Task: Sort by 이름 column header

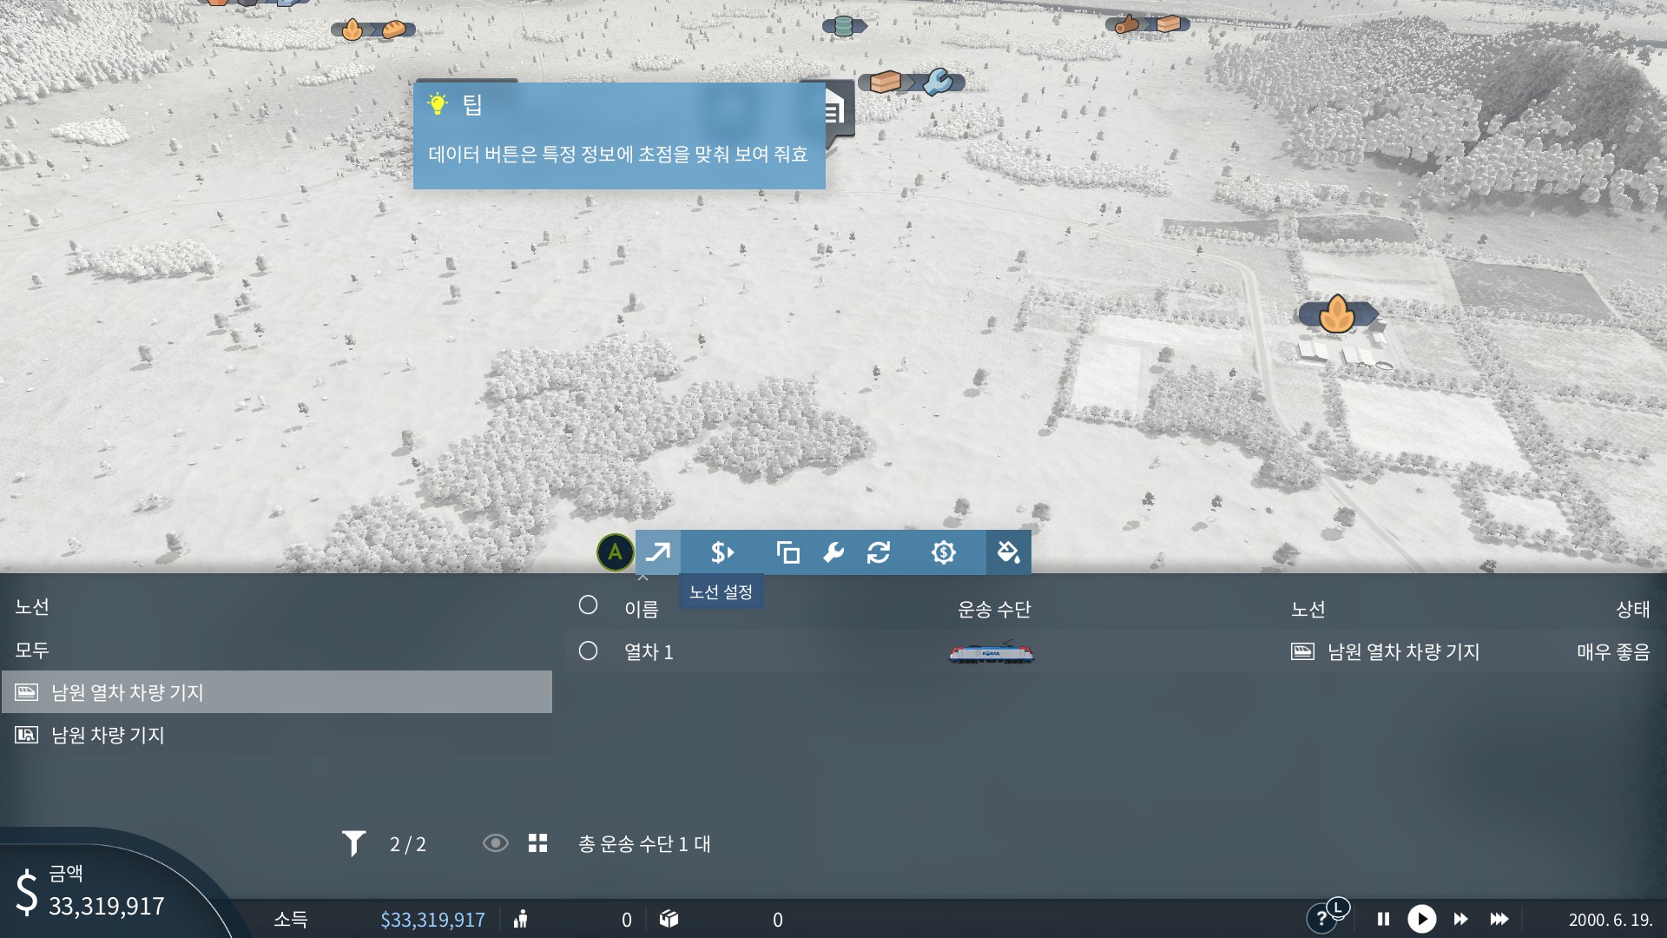Action: pyautogui.click(x=642, y=609)
